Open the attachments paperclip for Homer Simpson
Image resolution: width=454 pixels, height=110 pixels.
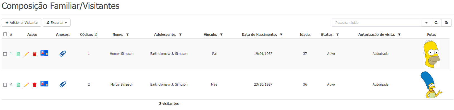(x=63, y=53)
